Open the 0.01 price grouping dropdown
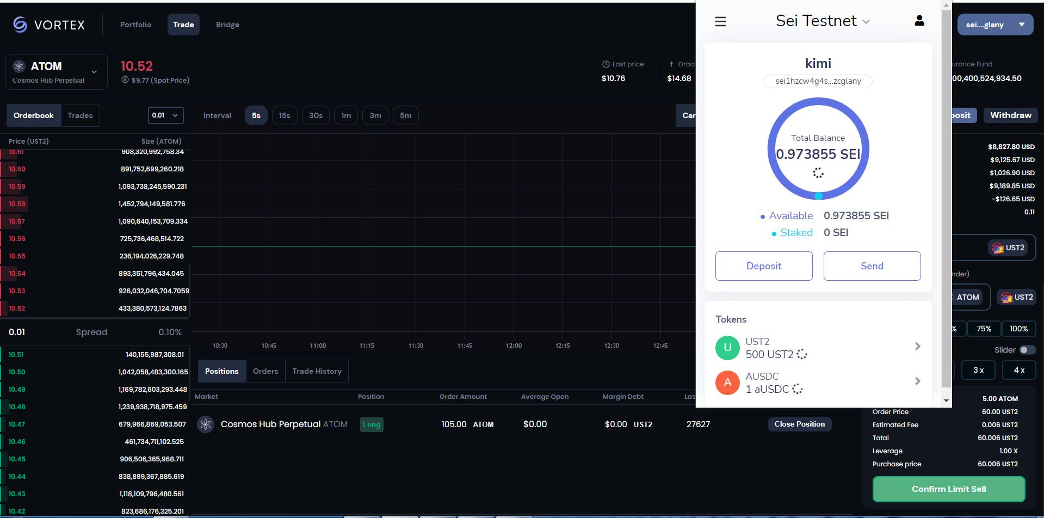Viewport: 1044px width, 518px height. [165, 115]
